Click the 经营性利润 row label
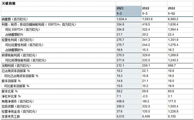The height and width of the screenshot is (120, 194). [15, 39]
